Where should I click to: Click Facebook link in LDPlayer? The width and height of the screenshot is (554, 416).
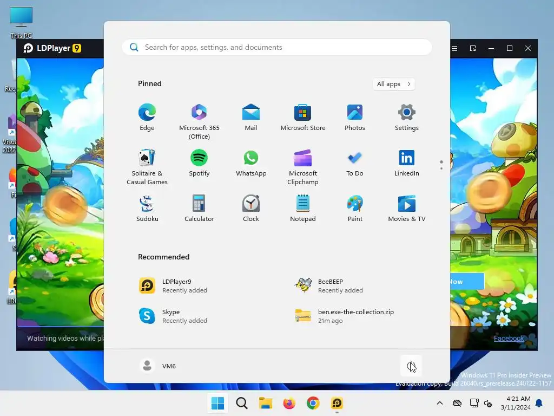click(x=509, y=338)
